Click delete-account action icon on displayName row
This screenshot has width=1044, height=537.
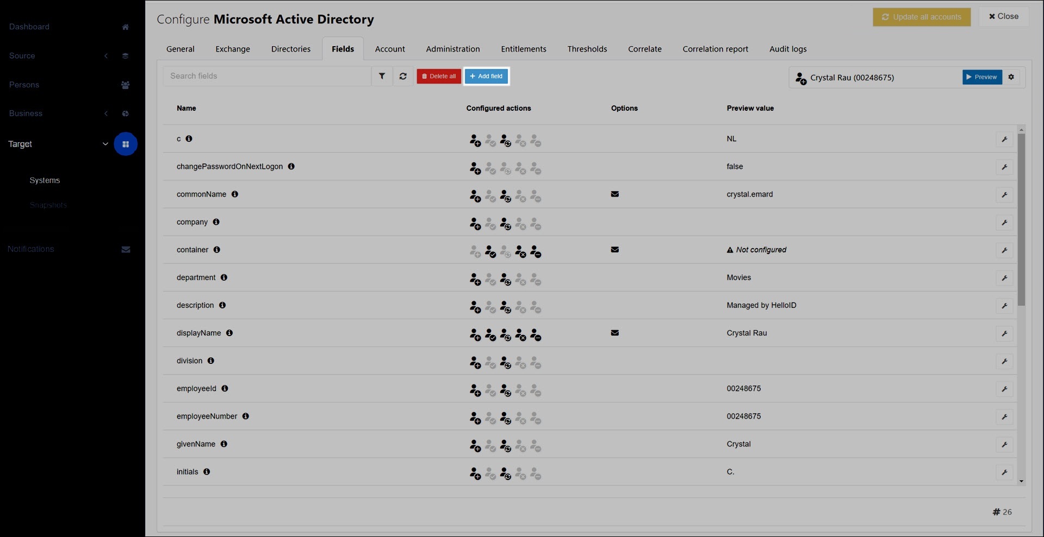[536, 335]
